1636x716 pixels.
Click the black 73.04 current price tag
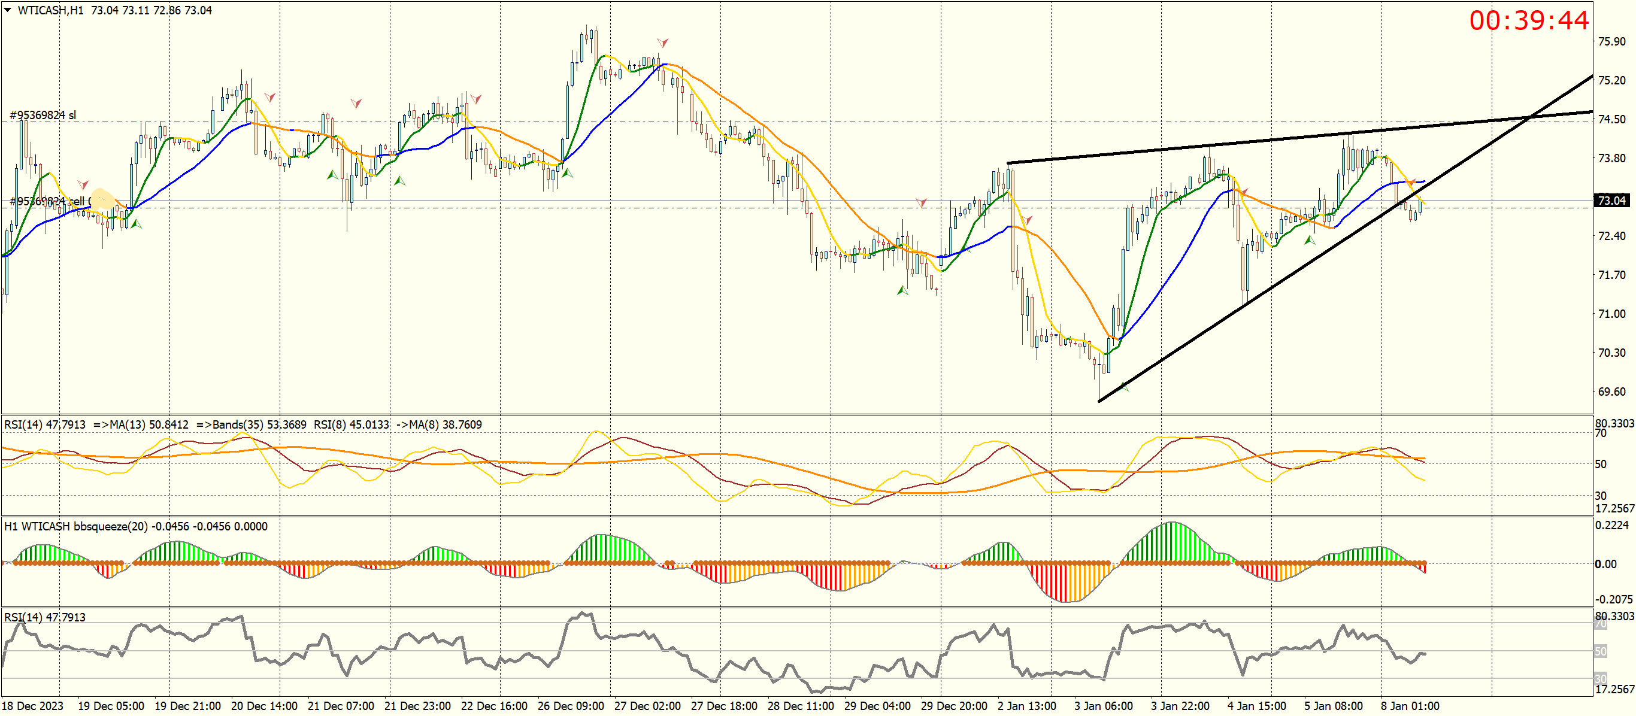point(1611,201)
